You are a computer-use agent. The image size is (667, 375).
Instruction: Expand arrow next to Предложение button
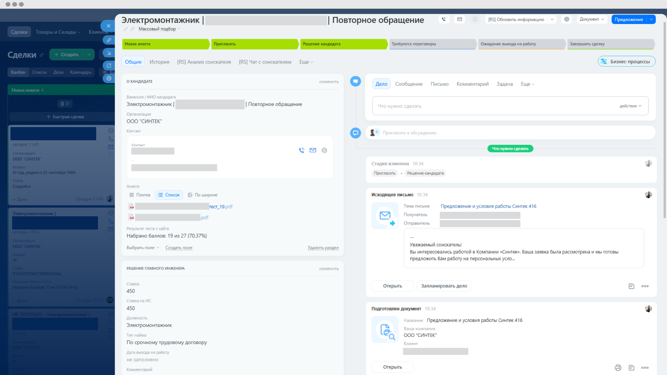pyautogui.click(x=651, y=19)
